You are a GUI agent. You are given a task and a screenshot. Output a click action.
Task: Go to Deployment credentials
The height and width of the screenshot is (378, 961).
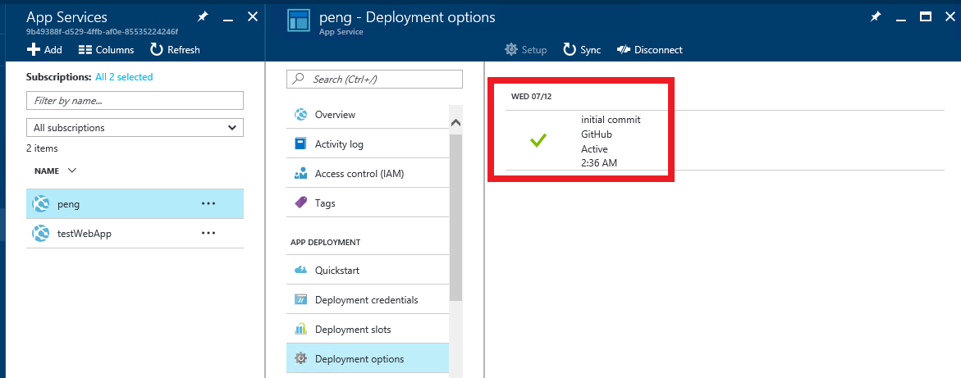pyautogui.click(x=368, y=299)
